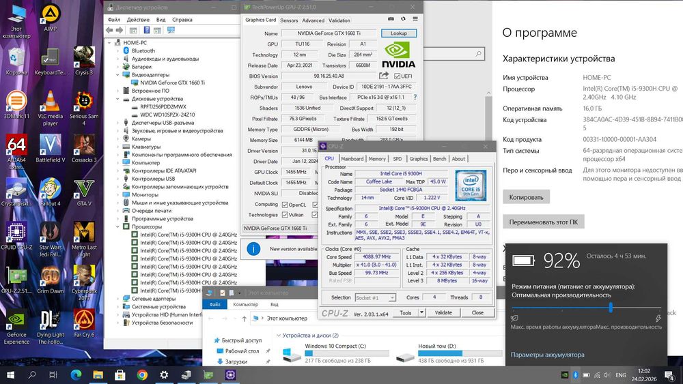This screenshot has height=384, width=683.
Task: Select the Windows 10 Compact (C:) drive
Action: click(335, 353)
